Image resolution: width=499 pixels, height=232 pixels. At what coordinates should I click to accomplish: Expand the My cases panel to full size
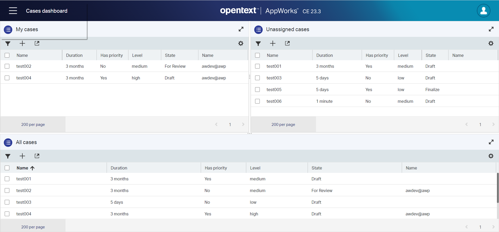[241, 29]
